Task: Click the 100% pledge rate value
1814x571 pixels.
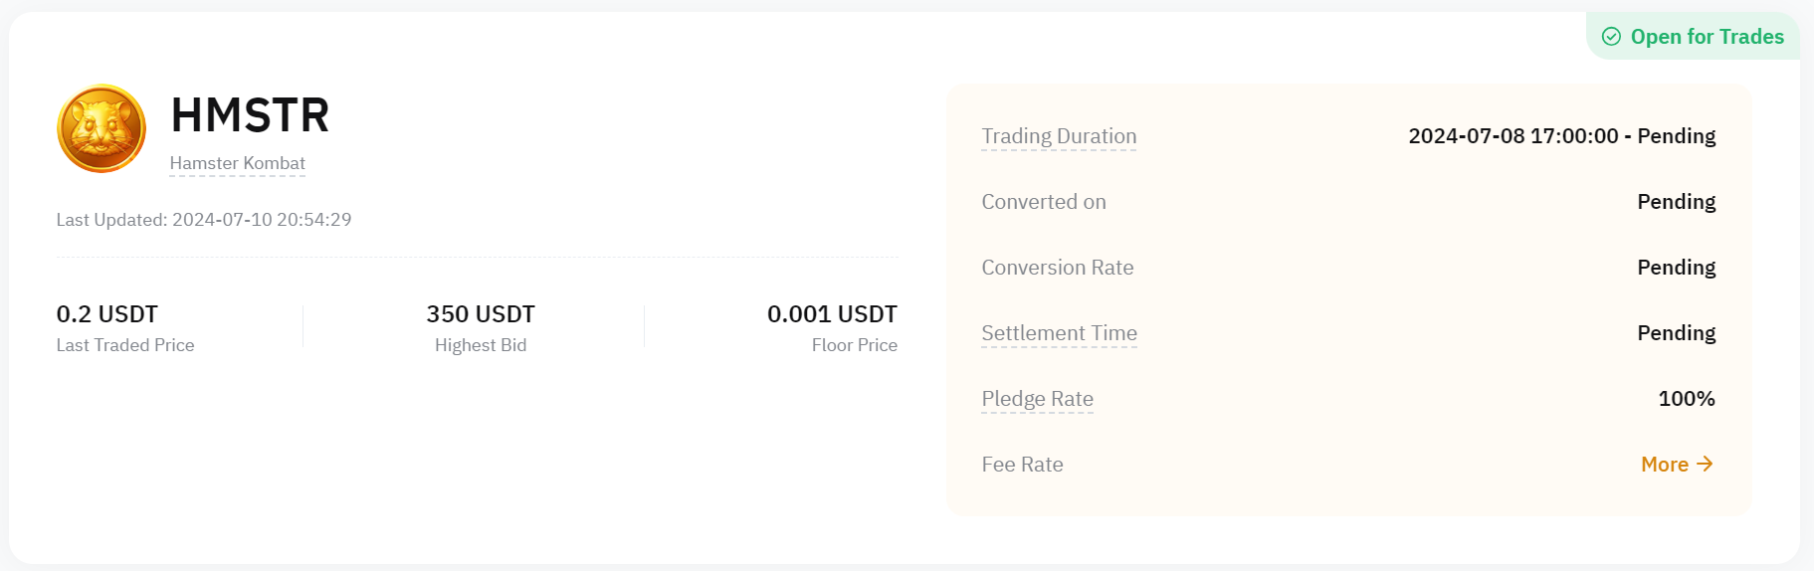Action: tap(1686, 399)
